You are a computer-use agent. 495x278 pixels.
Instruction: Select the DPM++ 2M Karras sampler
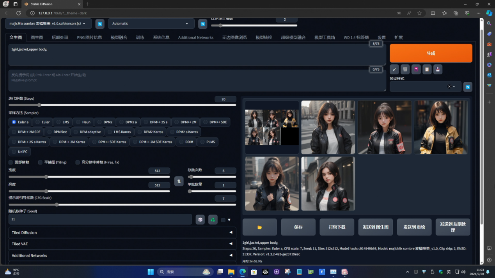69,142
